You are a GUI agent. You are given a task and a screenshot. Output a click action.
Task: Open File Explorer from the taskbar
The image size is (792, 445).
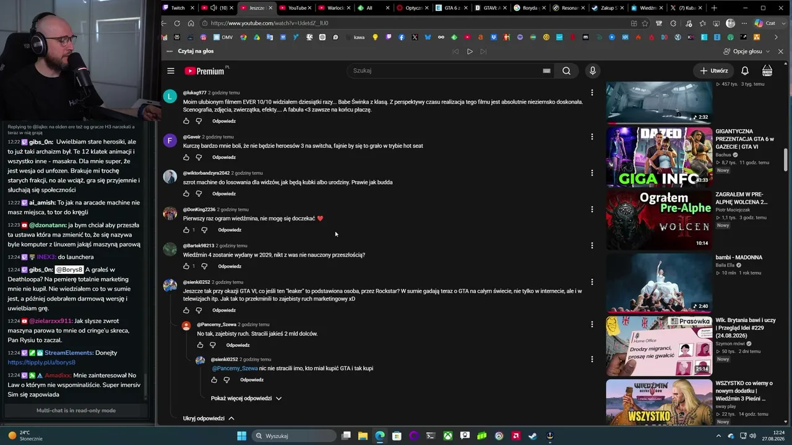click(363, 436)
